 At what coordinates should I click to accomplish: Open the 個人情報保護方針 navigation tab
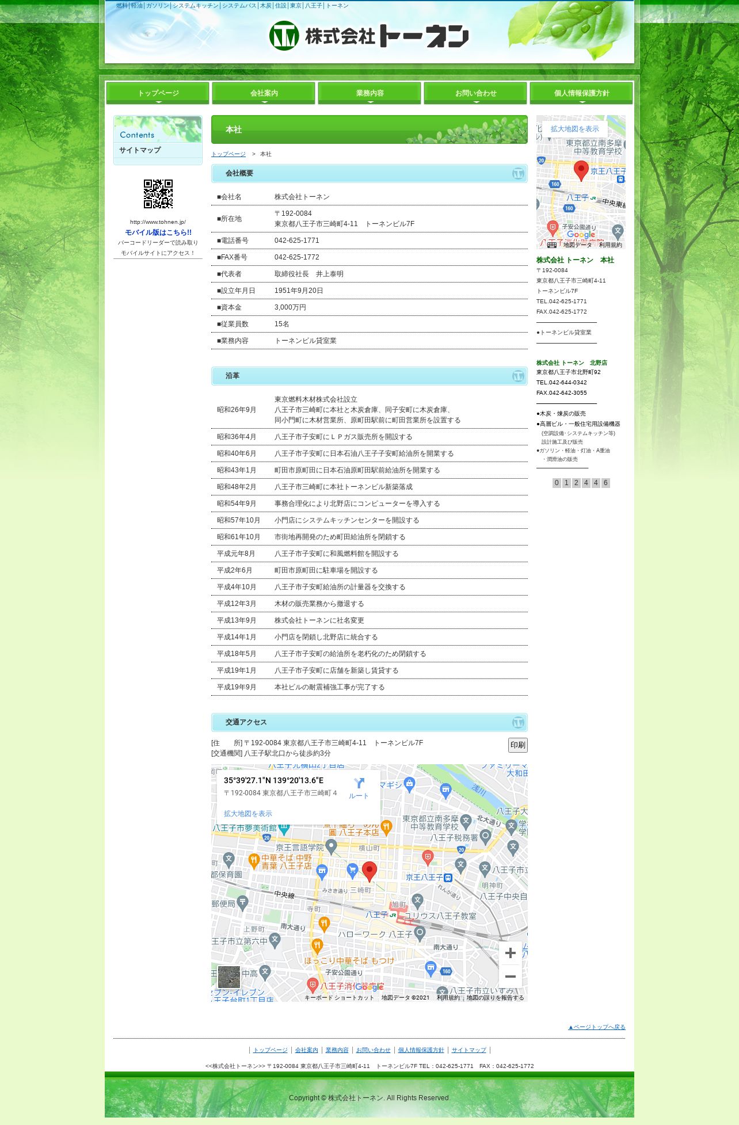(581, 93)
